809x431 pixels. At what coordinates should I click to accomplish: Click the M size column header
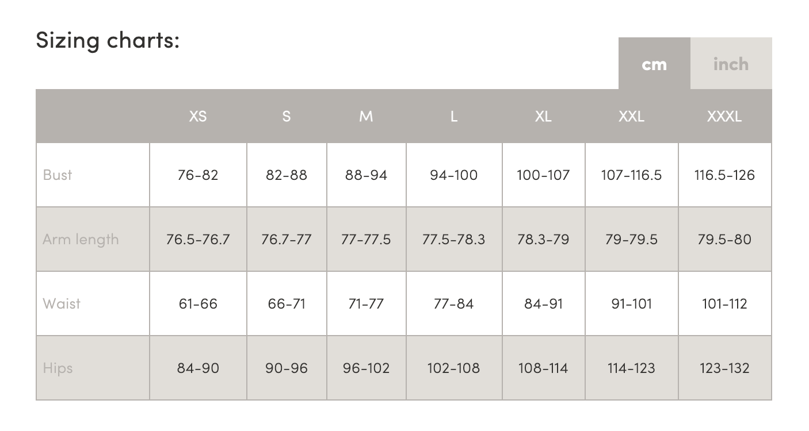[366, 117]
